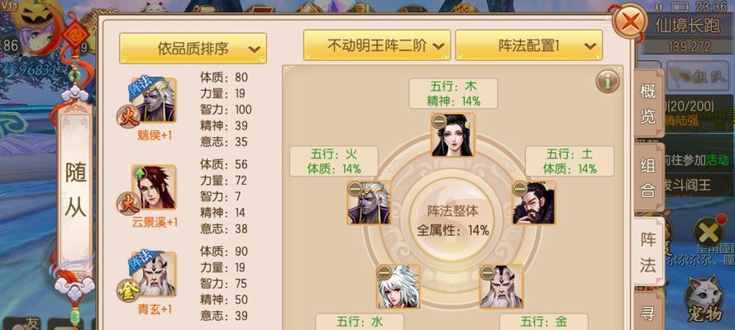
Task: Switch to the 组合 combination tab
Action: click(648, 177)
